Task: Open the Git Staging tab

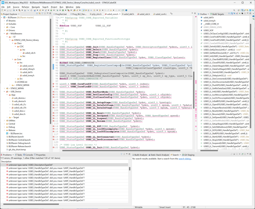Action: pyautogui.click(x=188, y=155)
